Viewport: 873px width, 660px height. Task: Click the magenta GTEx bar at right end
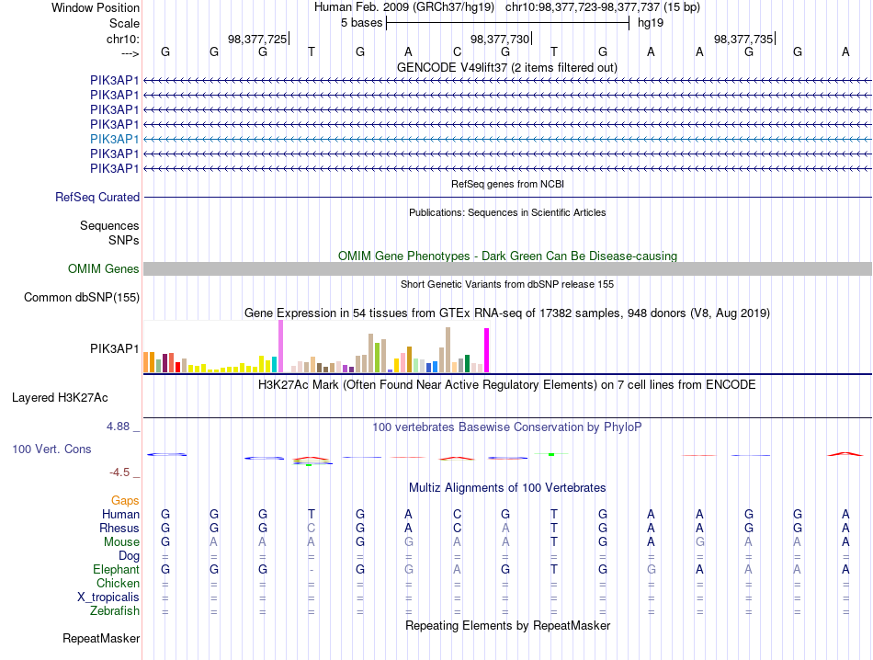(x=487, y=350)
